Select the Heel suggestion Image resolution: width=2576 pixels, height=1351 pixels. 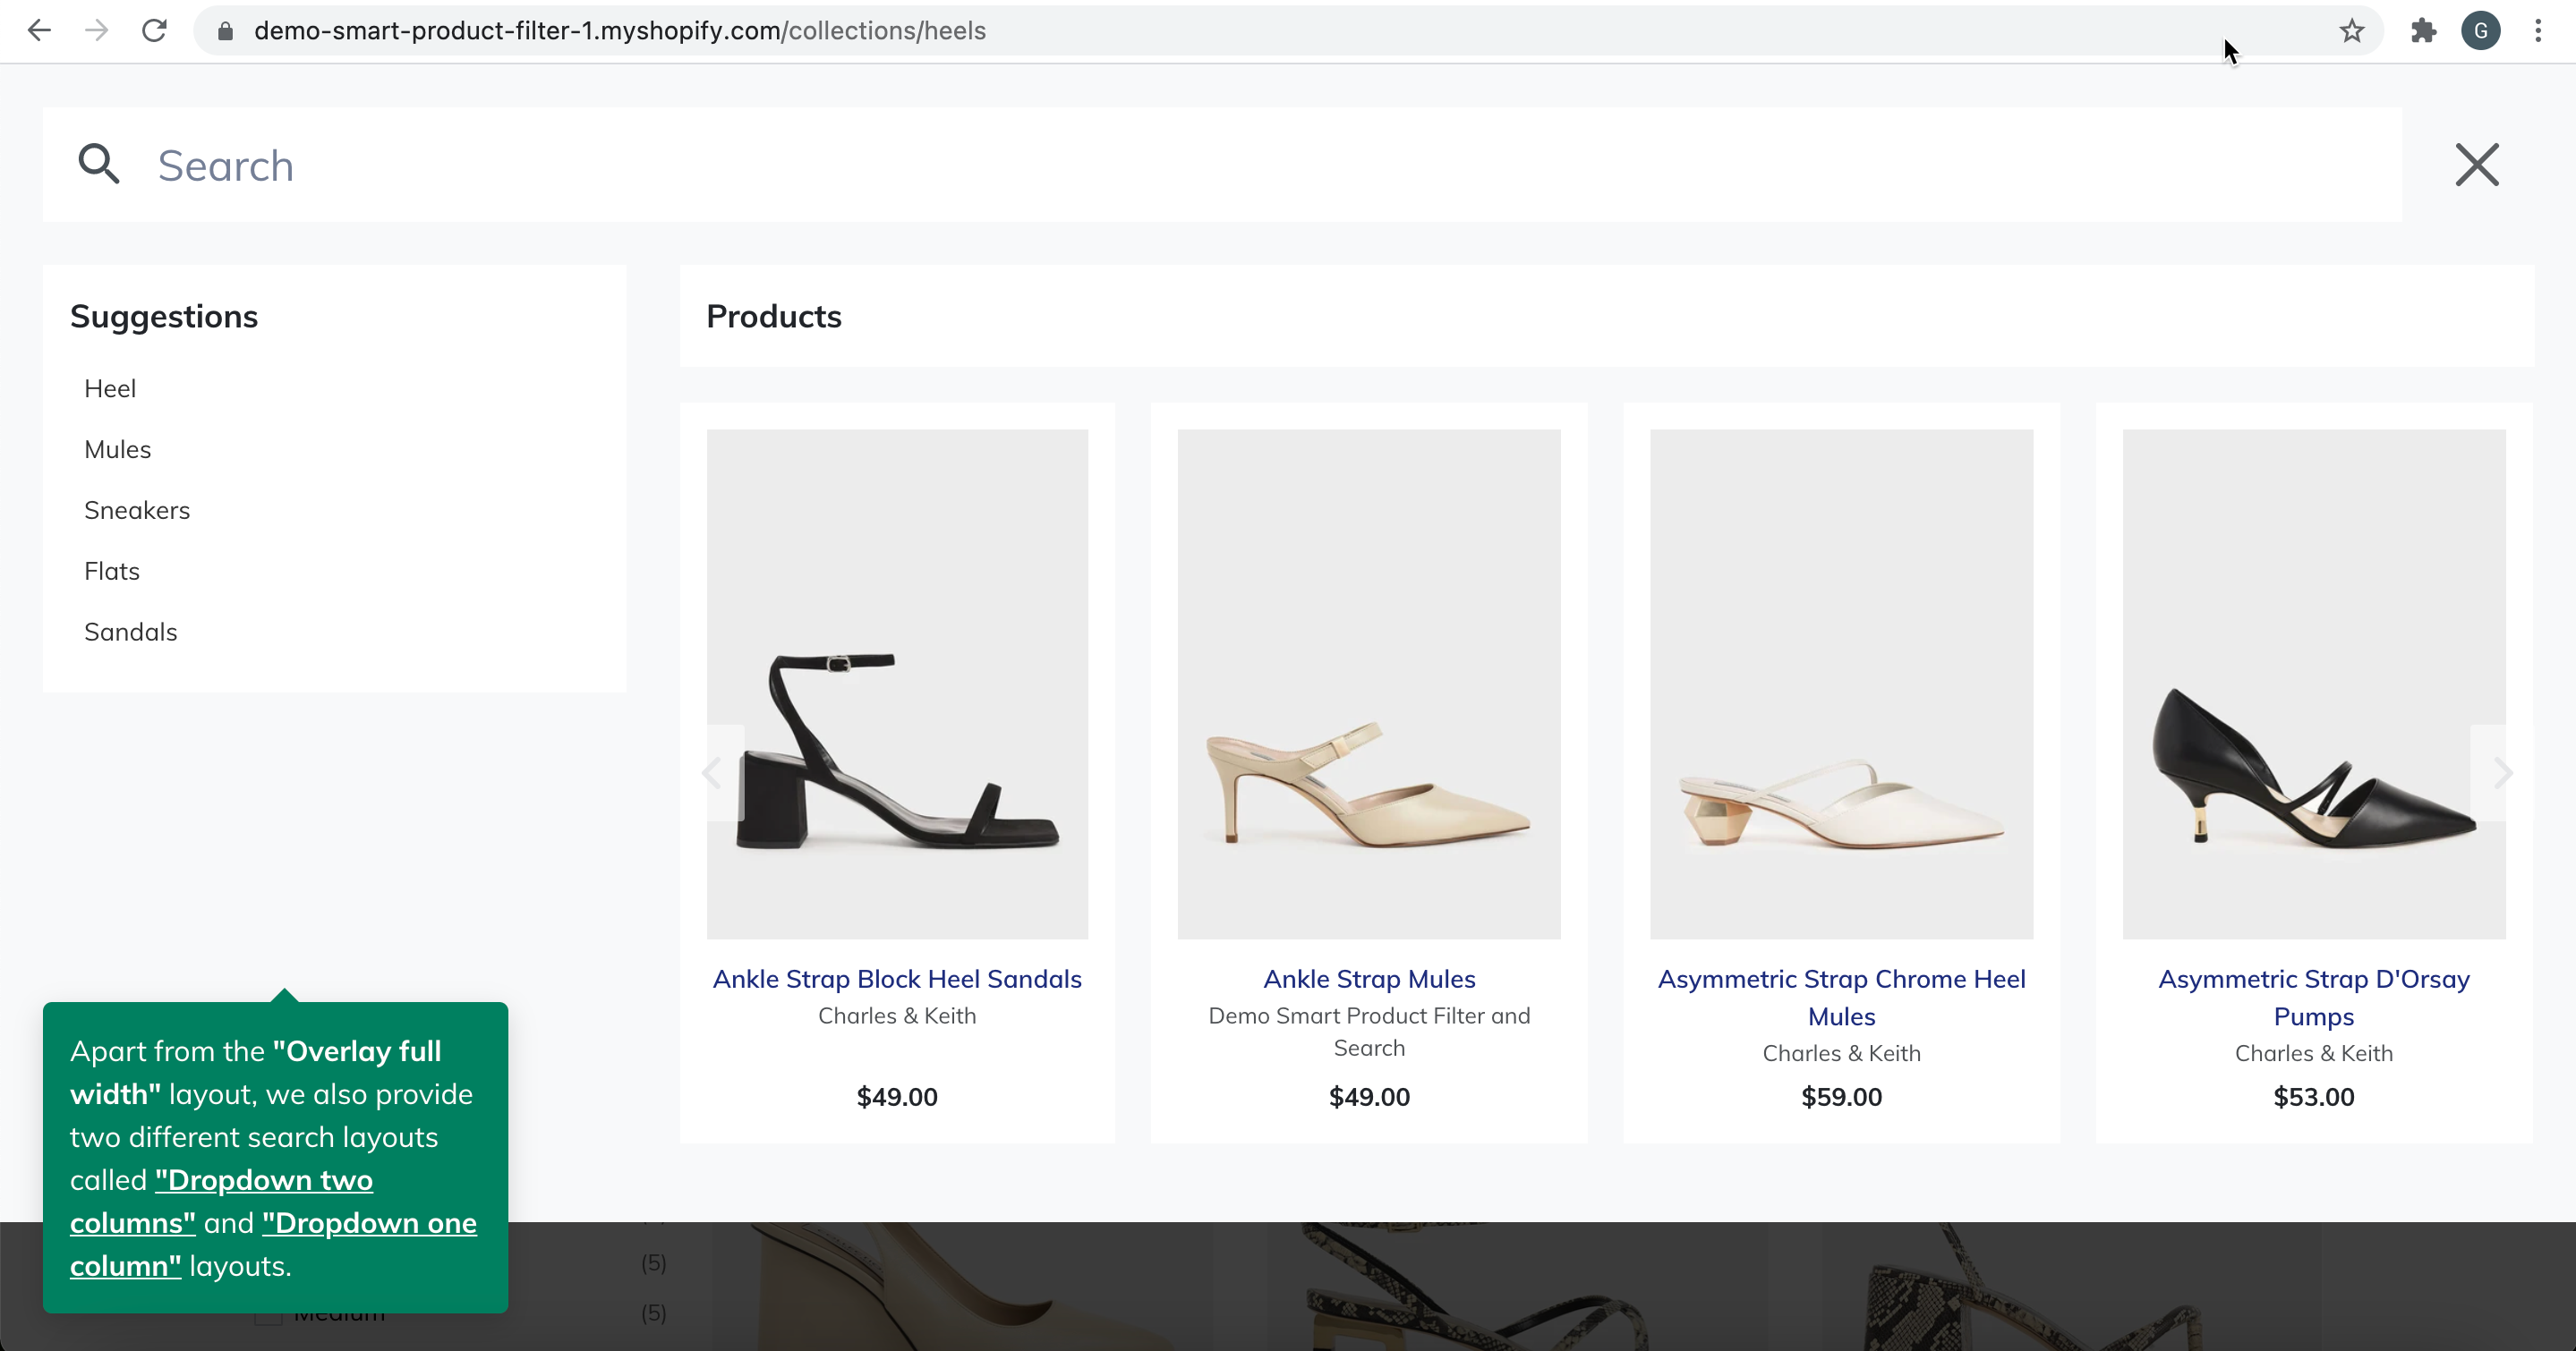pos(110,388)
